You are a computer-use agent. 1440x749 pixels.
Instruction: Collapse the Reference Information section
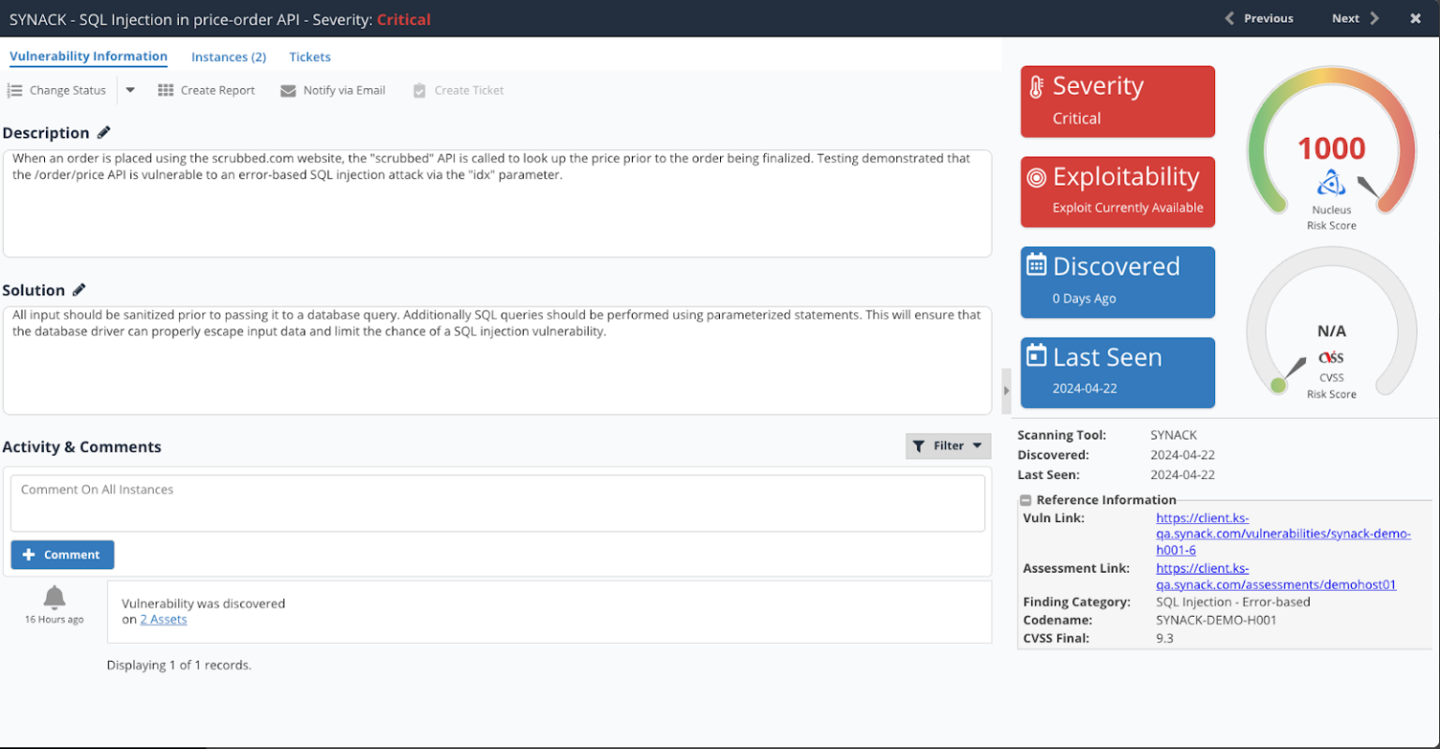1025,500
